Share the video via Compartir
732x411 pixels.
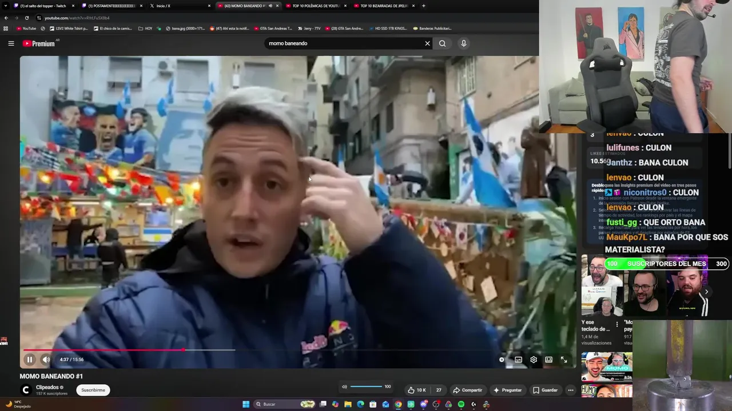467,390
